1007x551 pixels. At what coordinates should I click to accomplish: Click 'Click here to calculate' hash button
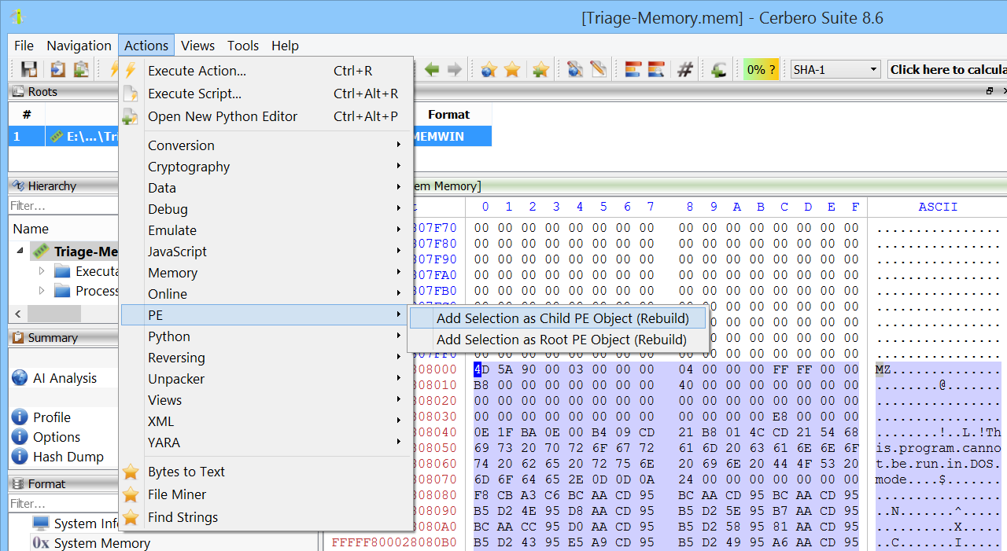point(947,70)
